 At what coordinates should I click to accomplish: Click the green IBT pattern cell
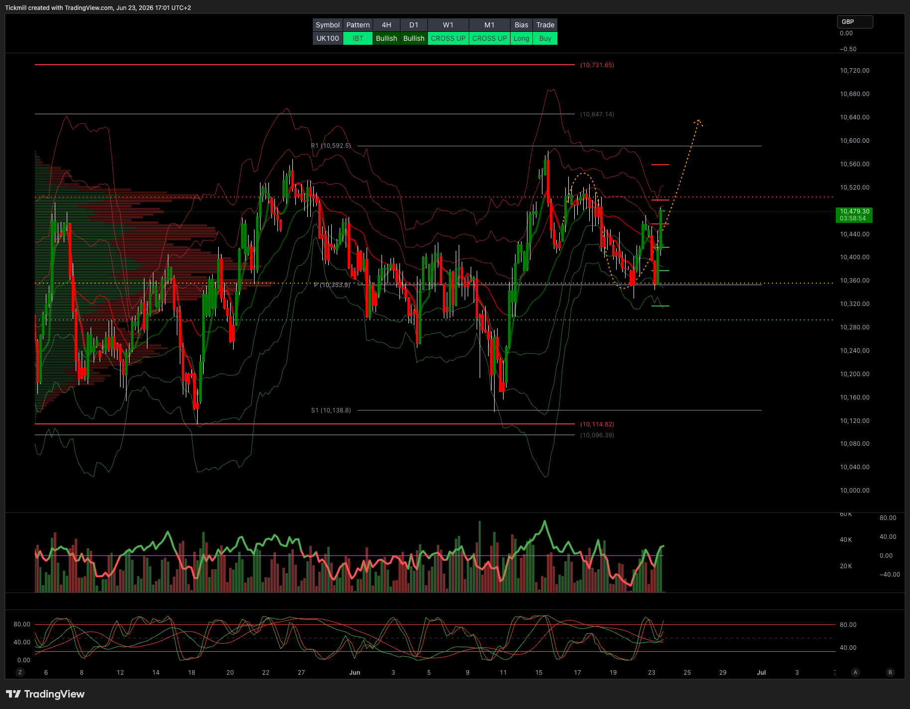coord(358,38)
